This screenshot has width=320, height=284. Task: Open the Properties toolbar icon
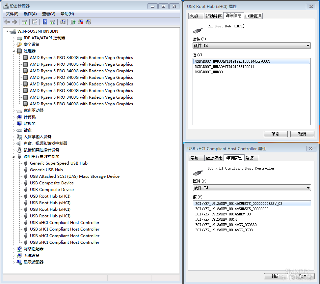coord(35,22)
